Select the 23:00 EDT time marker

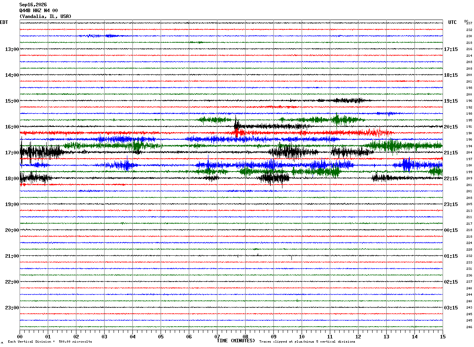[12, 308]
